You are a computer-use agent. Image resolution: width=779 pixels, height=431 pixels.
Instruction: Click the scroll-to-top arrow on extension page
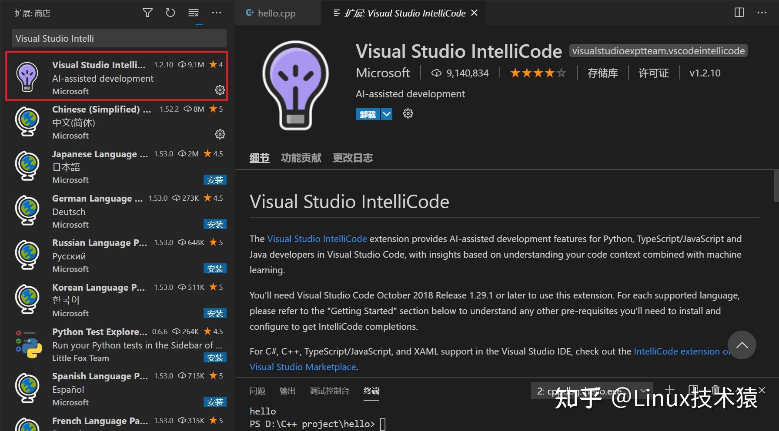(742, 345)
